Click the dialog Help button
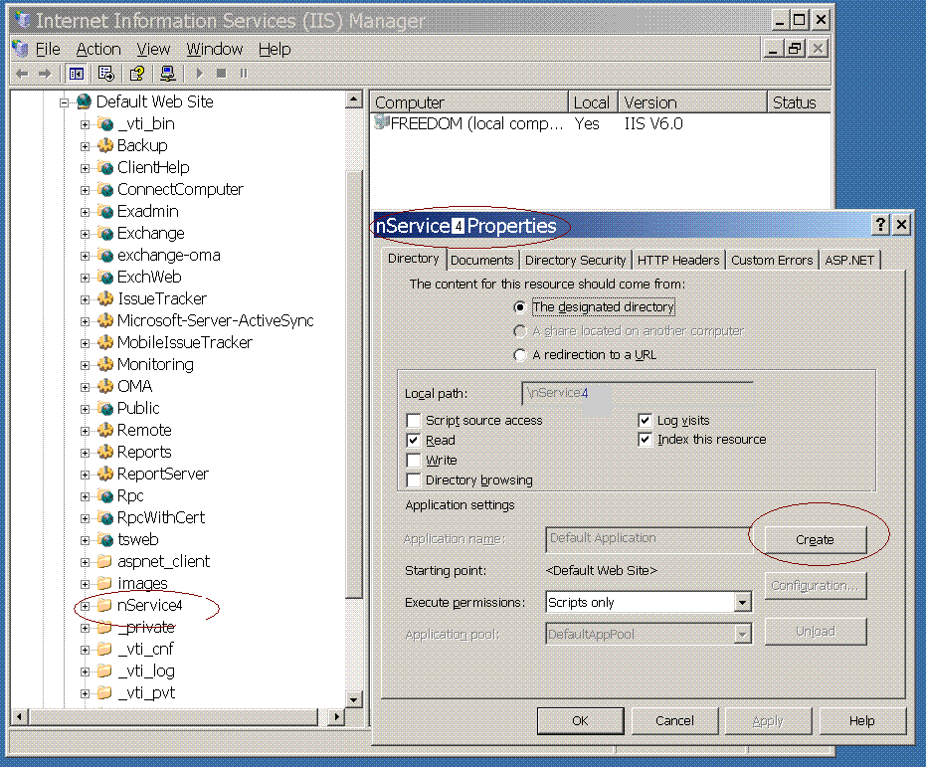 (861, 721)
